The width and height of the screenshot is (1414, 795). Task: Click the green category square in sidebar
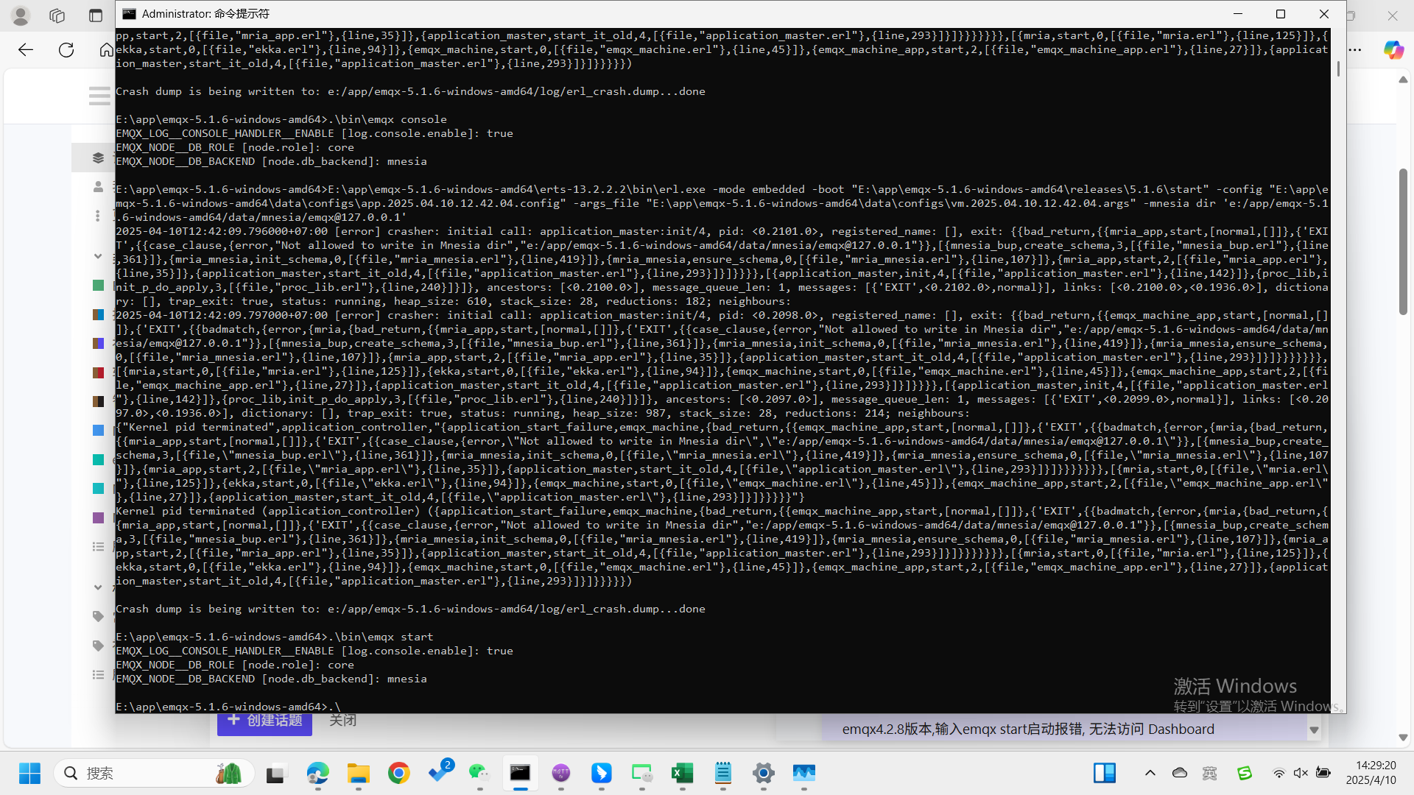pos(98,286)
